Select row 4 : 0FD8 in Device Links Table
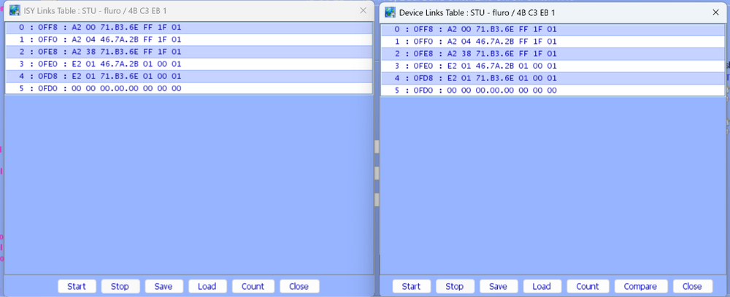This screenshot has height=297, width=730. 553,78
